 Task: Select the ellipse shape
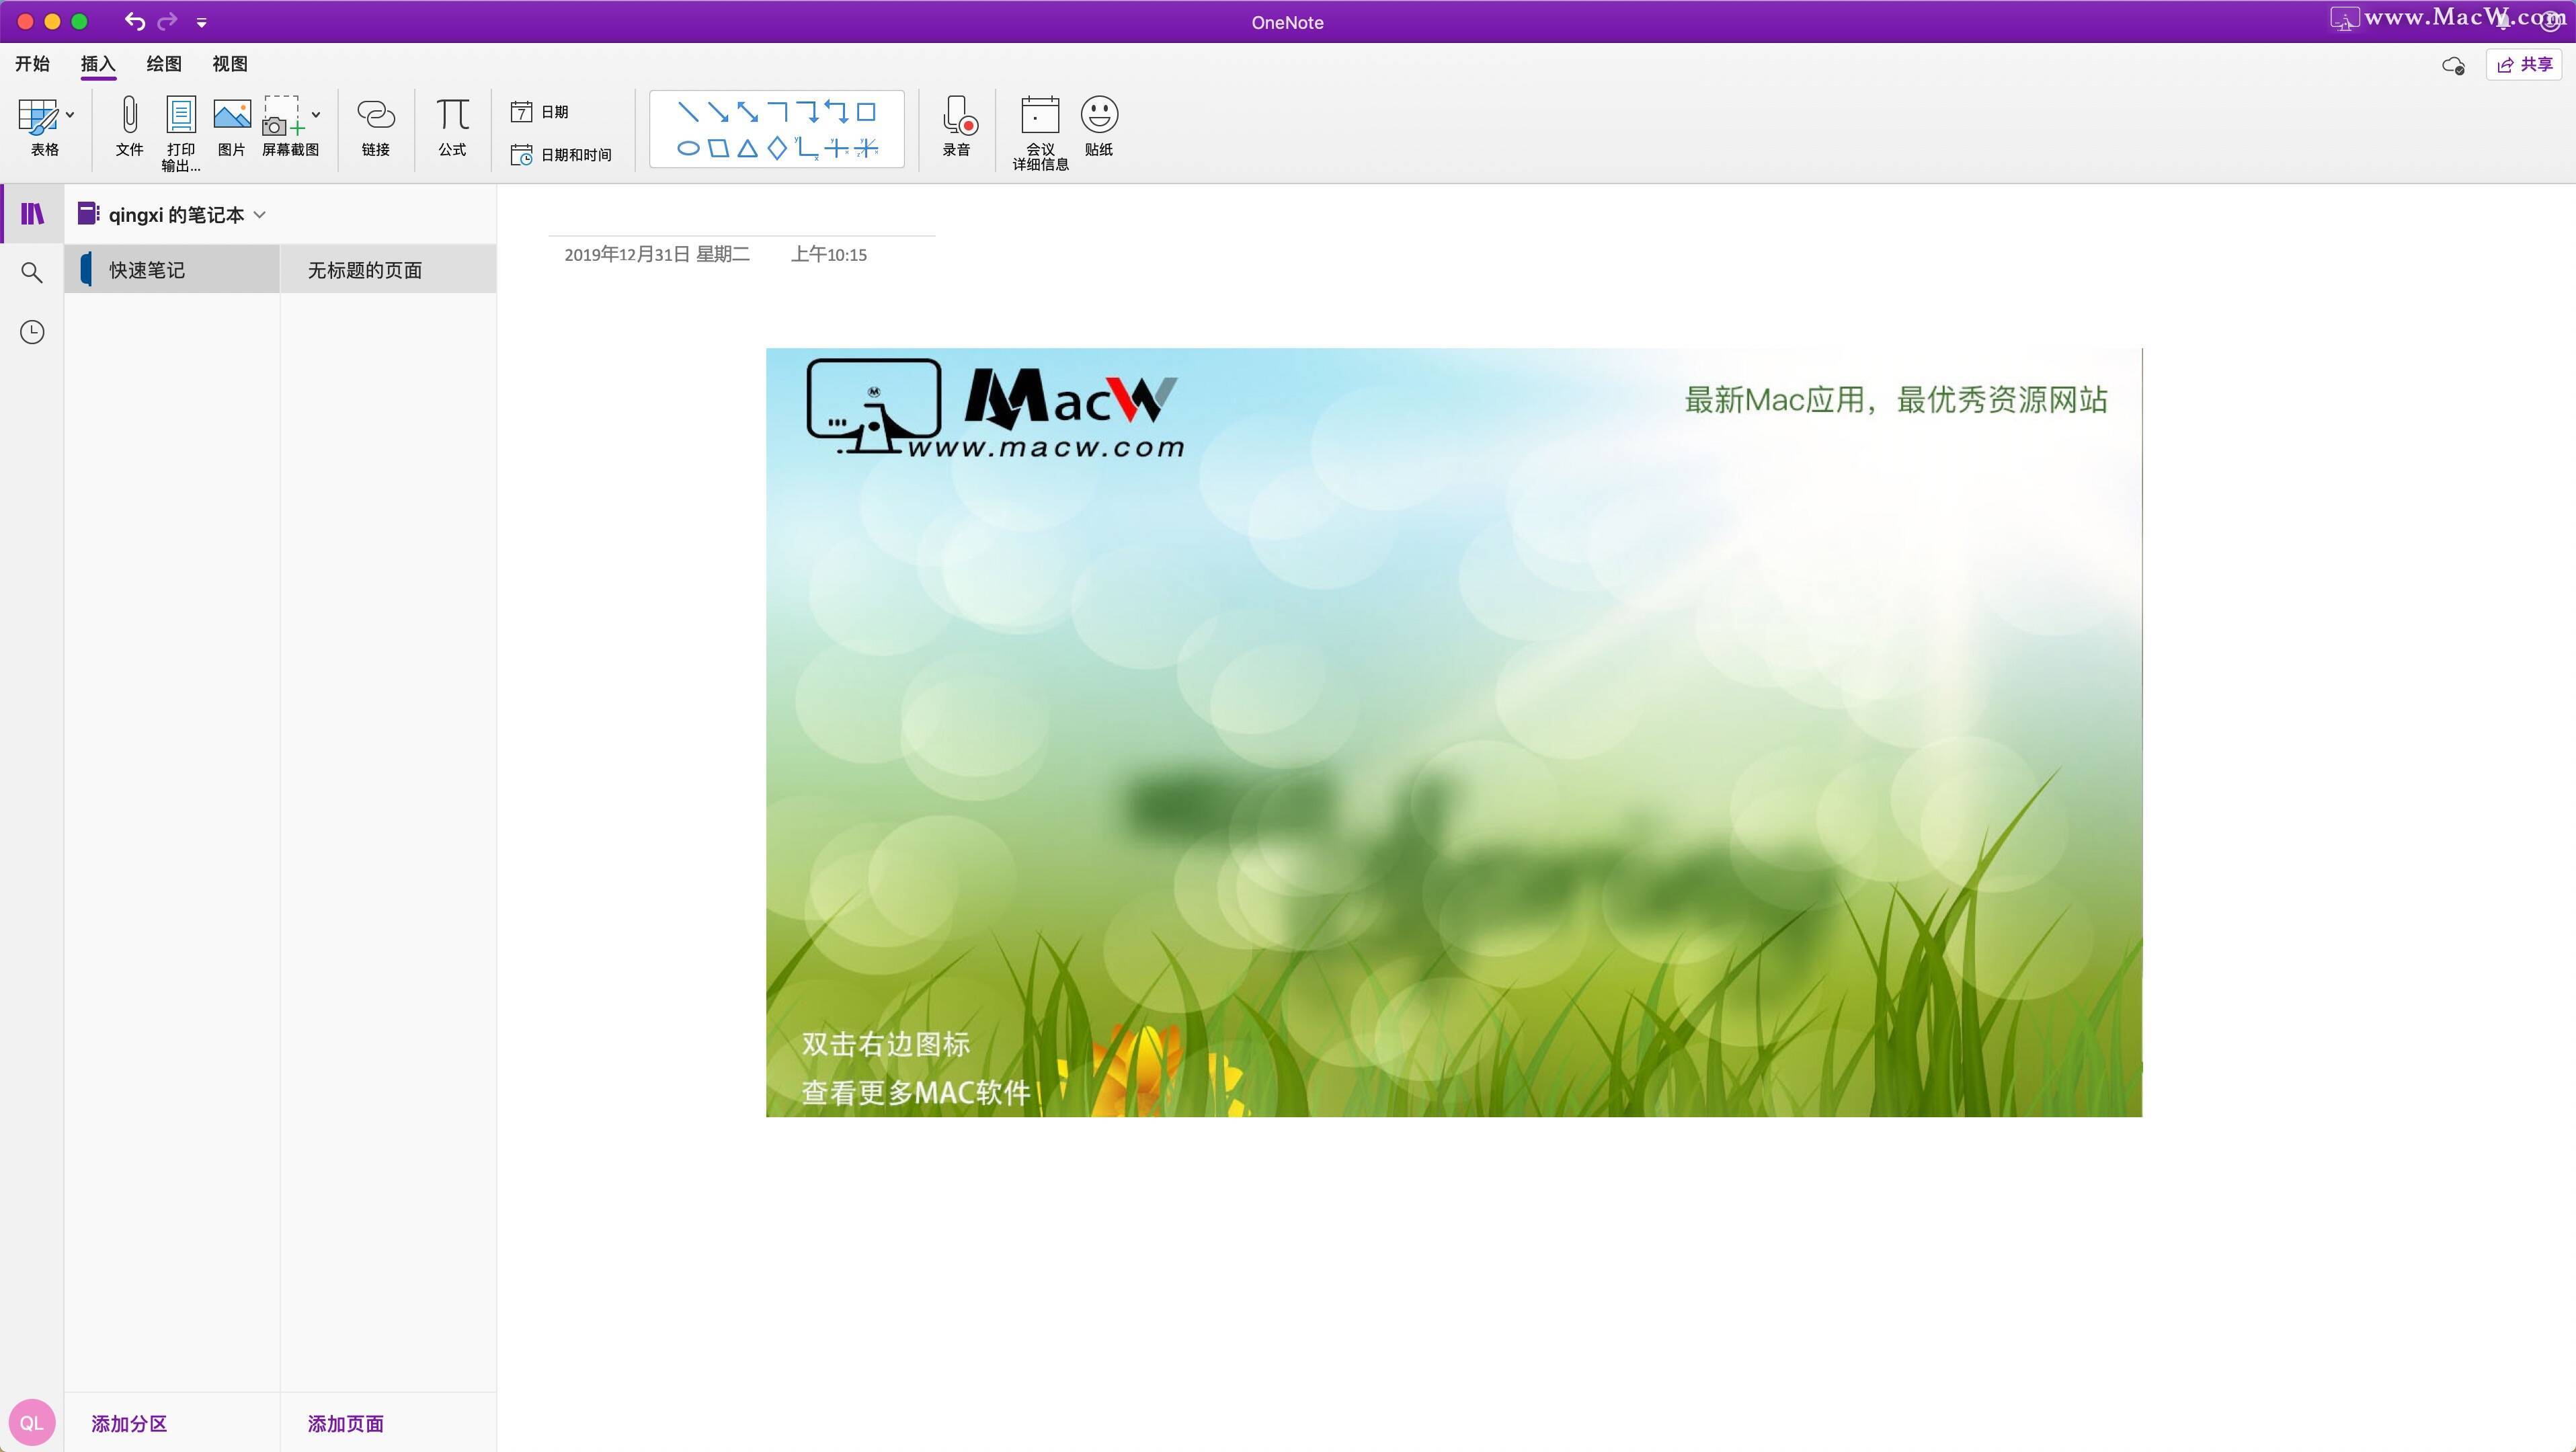pyautogui.click(x=688, y=149)
